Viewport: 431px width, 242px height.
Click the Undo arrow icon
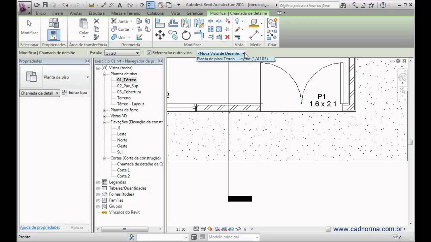(x=65, y=5)
